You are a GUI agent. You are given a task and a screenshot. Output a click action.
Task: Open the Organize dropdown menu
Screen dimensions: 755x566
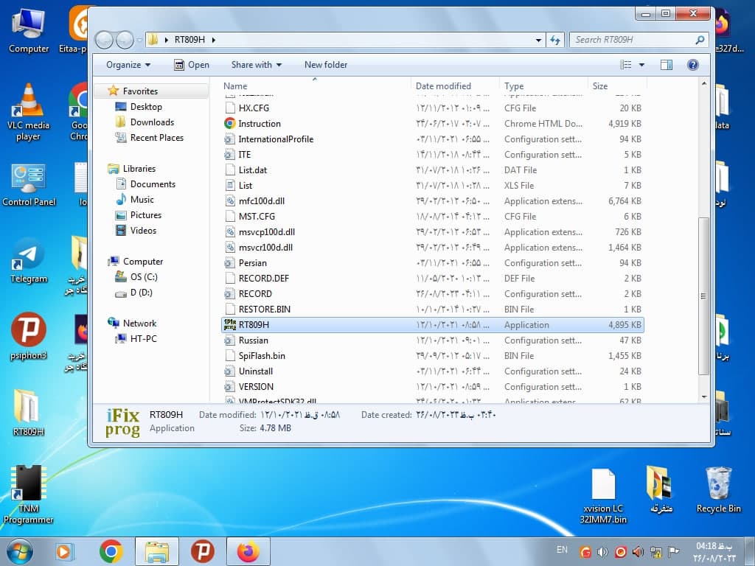[128, 65]
